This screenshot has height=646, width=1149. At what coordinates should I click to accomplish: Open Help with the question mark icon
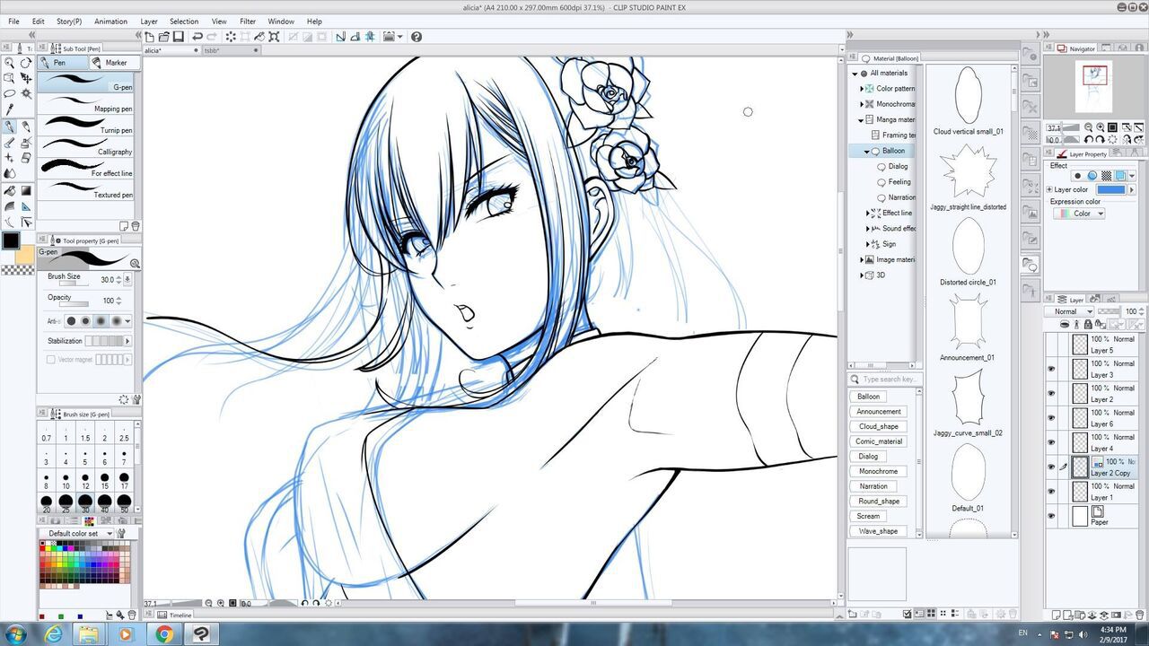pos(417,37)
